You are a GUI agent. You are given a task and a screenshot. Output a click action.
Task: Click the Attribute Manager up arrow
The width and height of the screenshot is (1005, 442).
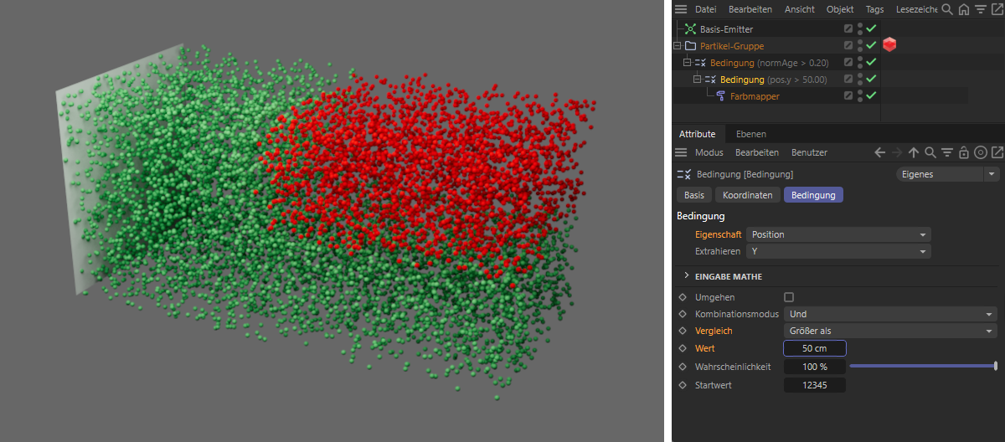point(914,152)
